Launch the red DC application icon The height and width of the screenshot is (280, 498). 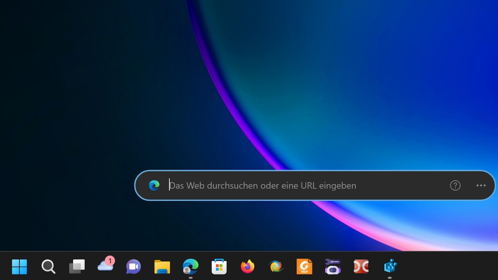[x=361, y=267]
